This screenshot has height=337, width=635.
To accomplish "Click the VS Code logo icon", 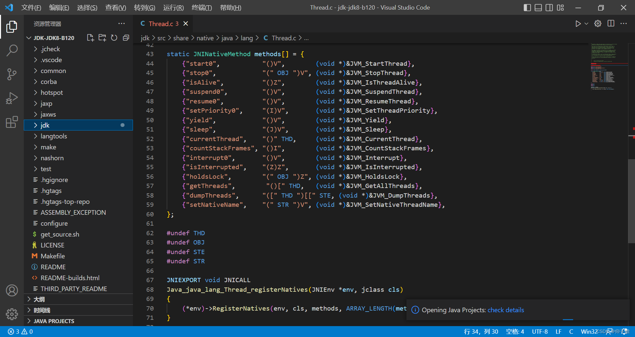I will (x=9, y=7).
